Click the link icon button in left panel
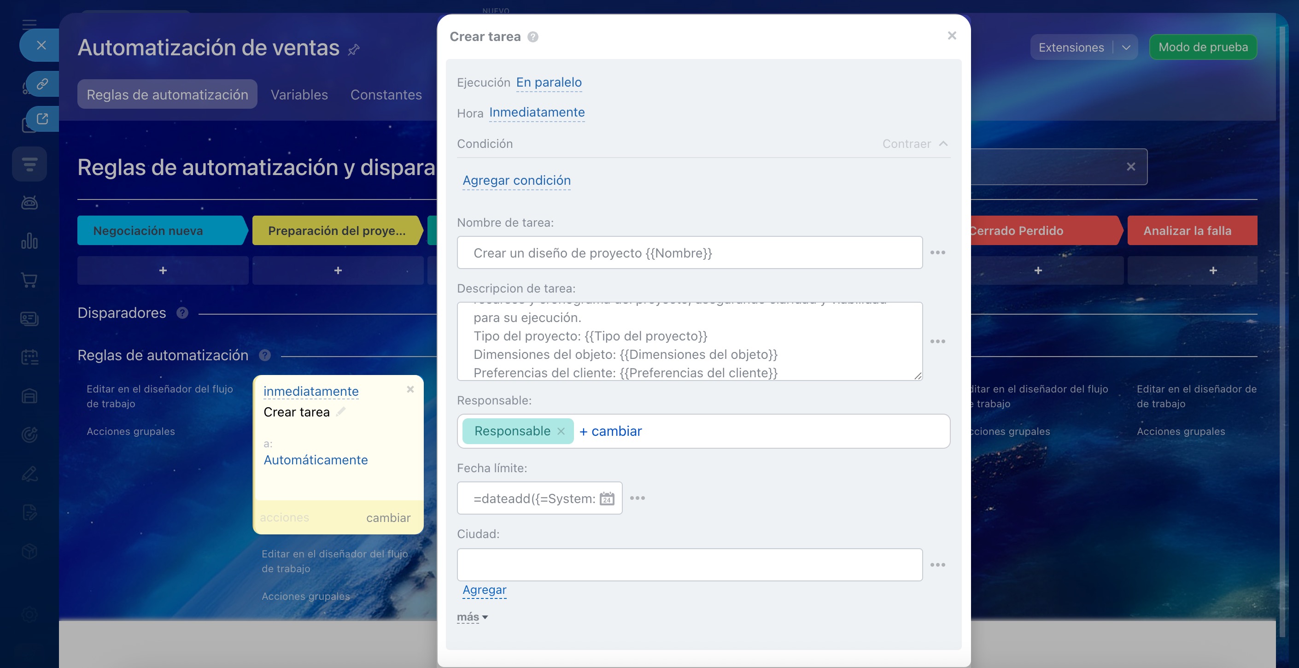Viewport: 1299px width, 668px height. (x=42, y=83)
